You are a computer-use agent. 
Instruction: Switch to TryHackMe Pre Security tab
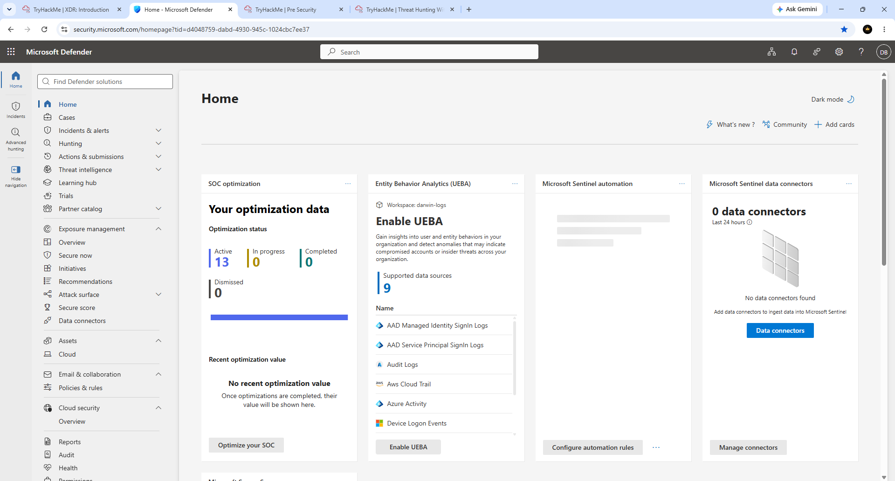(293, 9)
